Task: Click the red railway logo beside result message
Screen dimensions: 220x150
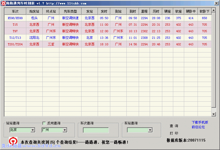Action: (13, 141)
